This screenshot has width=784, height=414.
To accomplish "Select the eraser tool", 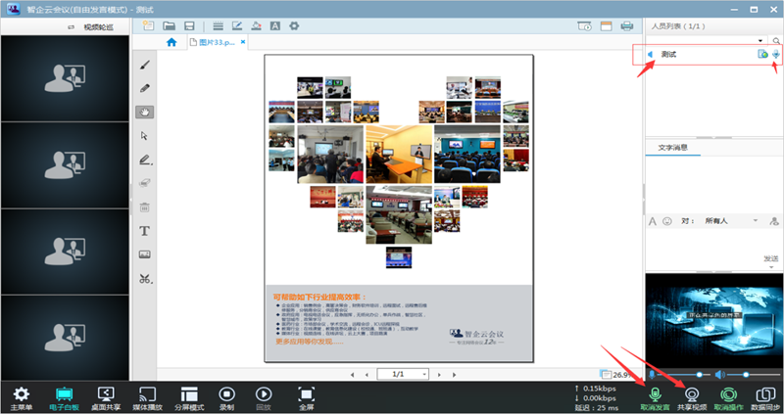I will pyautogui.click(x=144, y=183).
